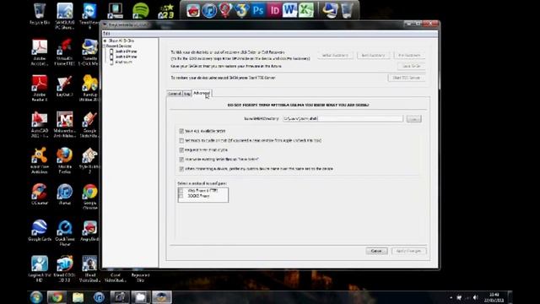Open the volume control in system tray

point(475,297)
